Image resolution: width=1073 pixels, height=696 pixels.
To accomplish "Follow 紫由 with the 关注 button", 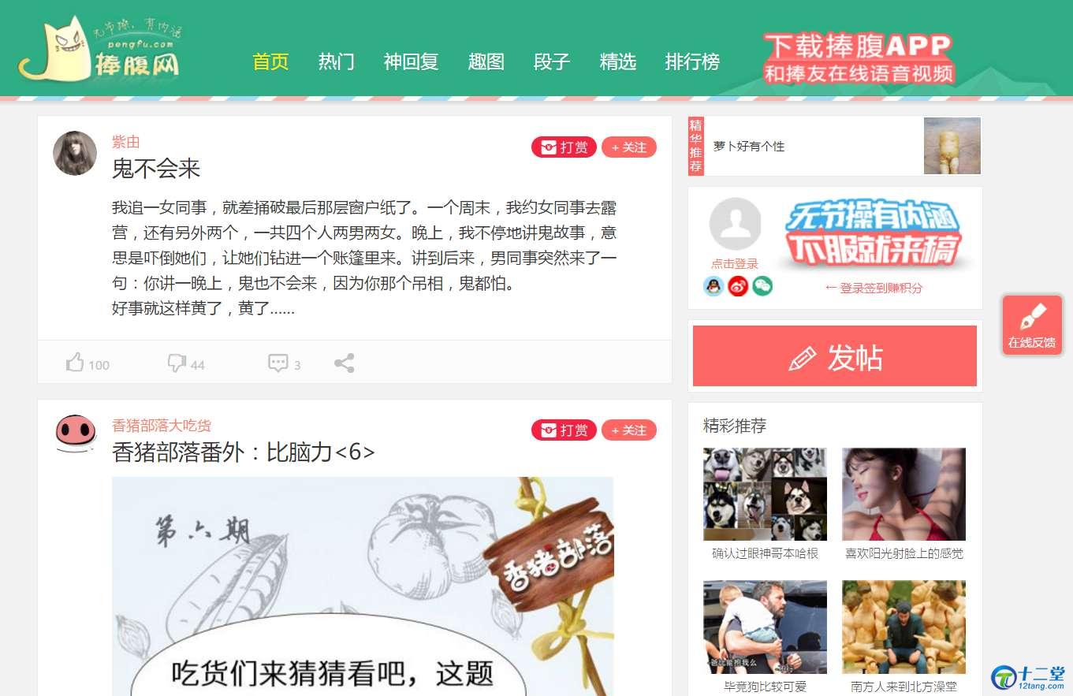I will point(629,147).
